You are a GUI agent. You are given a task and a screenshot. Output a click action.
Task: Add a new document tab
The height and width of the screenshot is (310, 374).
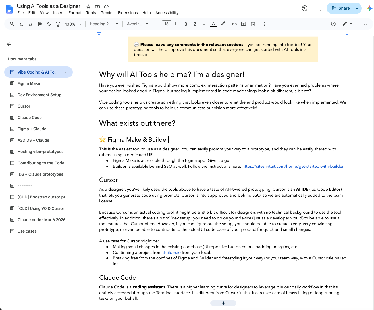click(x=65, y=59)
